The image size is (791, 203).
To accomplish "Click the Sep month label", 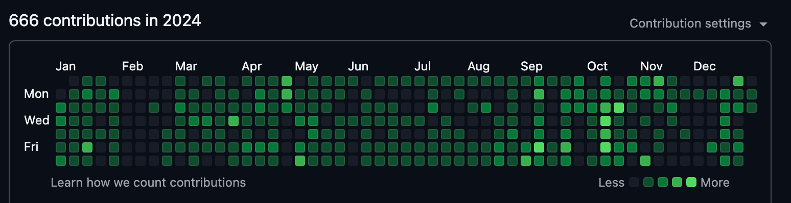I will point(531,66).
